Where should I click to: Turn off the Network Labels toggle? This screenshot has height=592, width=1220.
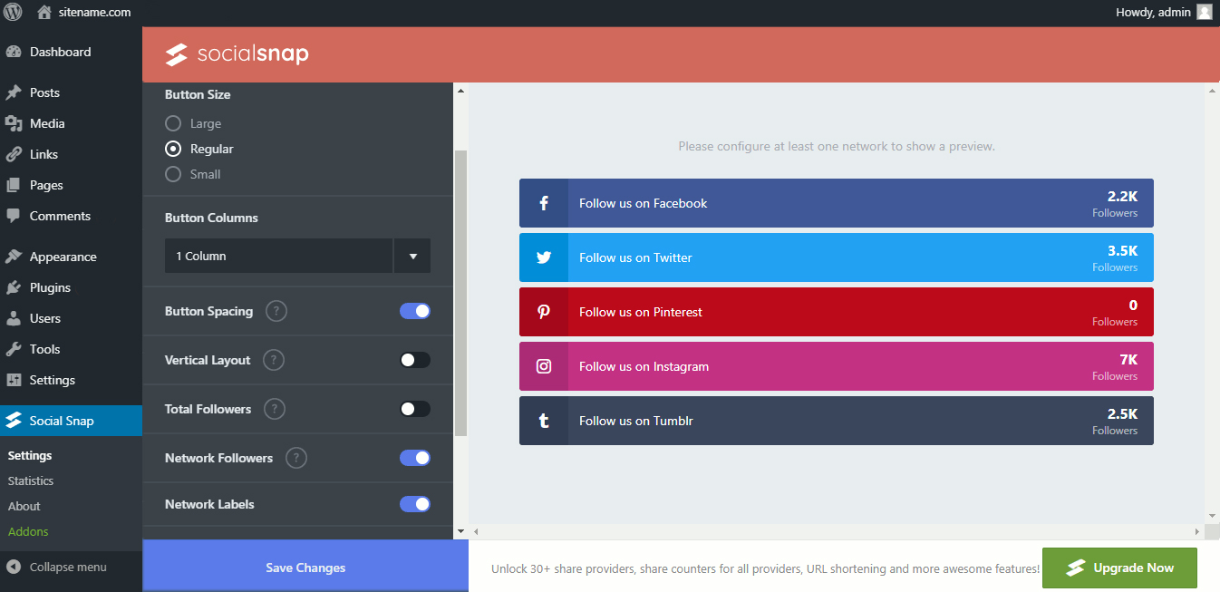point(415,504)
